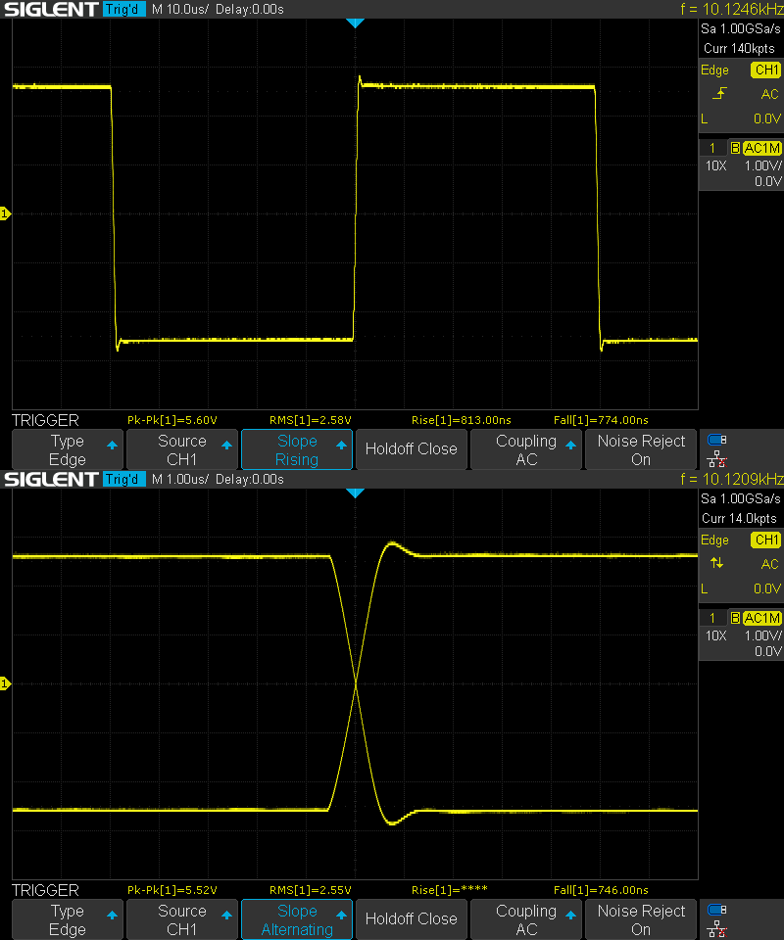This screenshot has height=940, width=784.
Task: Open Type Edge selector in Slope Alternating menu
Action: tap(68, 919)
